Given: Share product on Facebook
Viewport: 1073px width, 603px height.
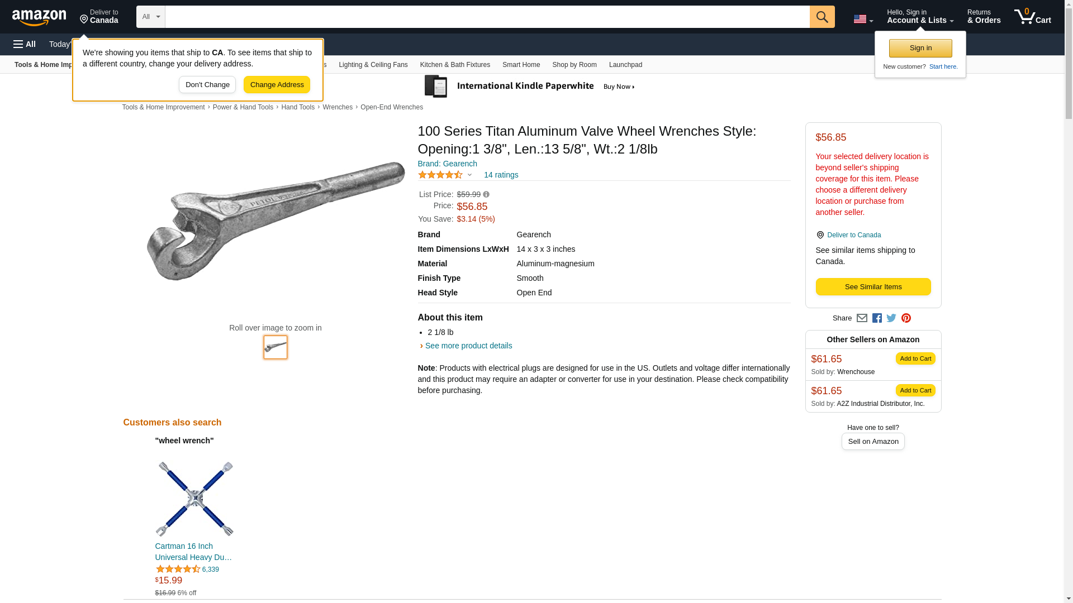Looking at the screenshot, I should click(877, 318).
